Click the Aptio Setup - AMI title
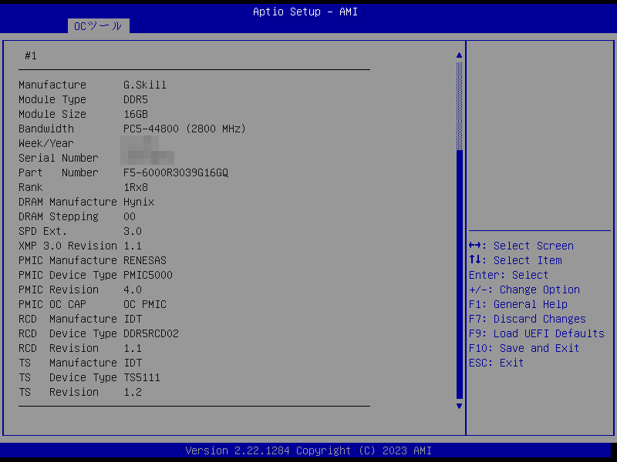Viewport: 617px width, 462px height. tap(305, 12)
